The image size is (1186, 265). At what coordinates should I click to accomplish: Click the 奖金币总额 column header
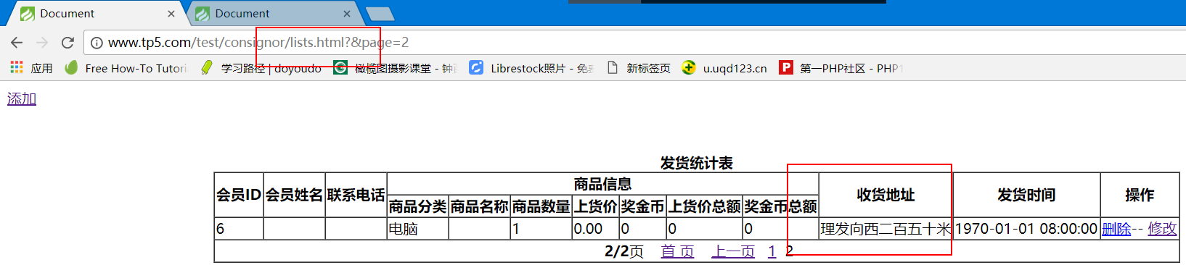pyautogui.click(x=780, y=206)
